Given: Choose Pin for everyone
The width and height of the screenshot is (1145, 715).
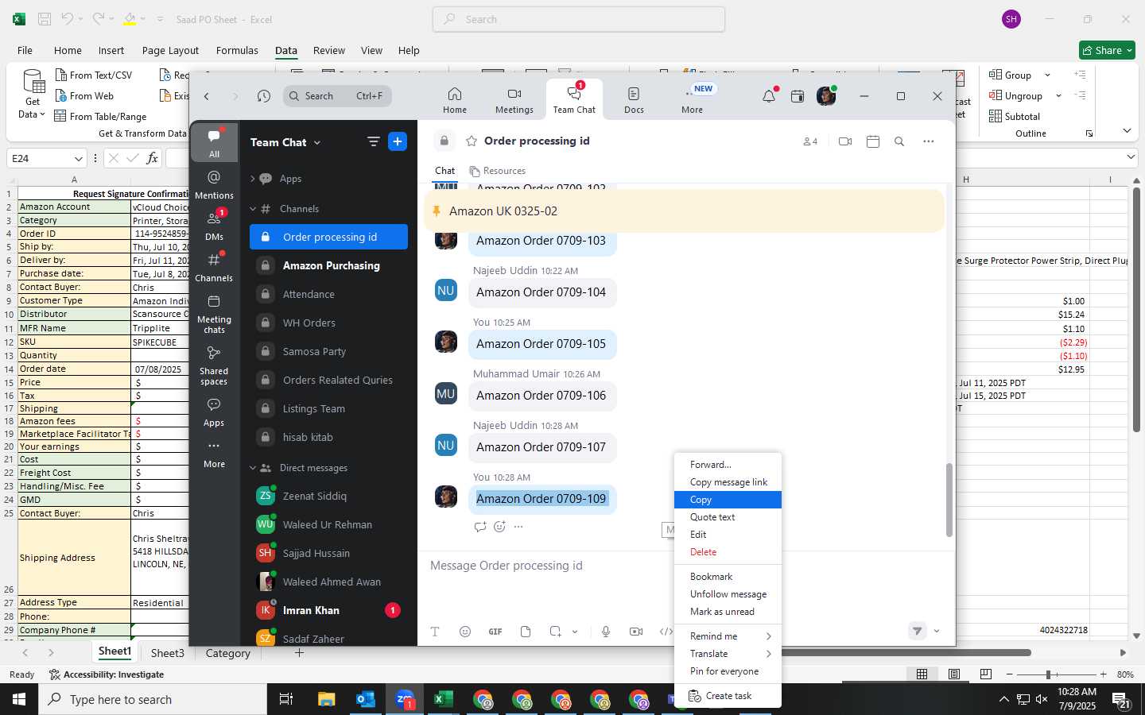Looking at the screenshot, I should (728, 671).
